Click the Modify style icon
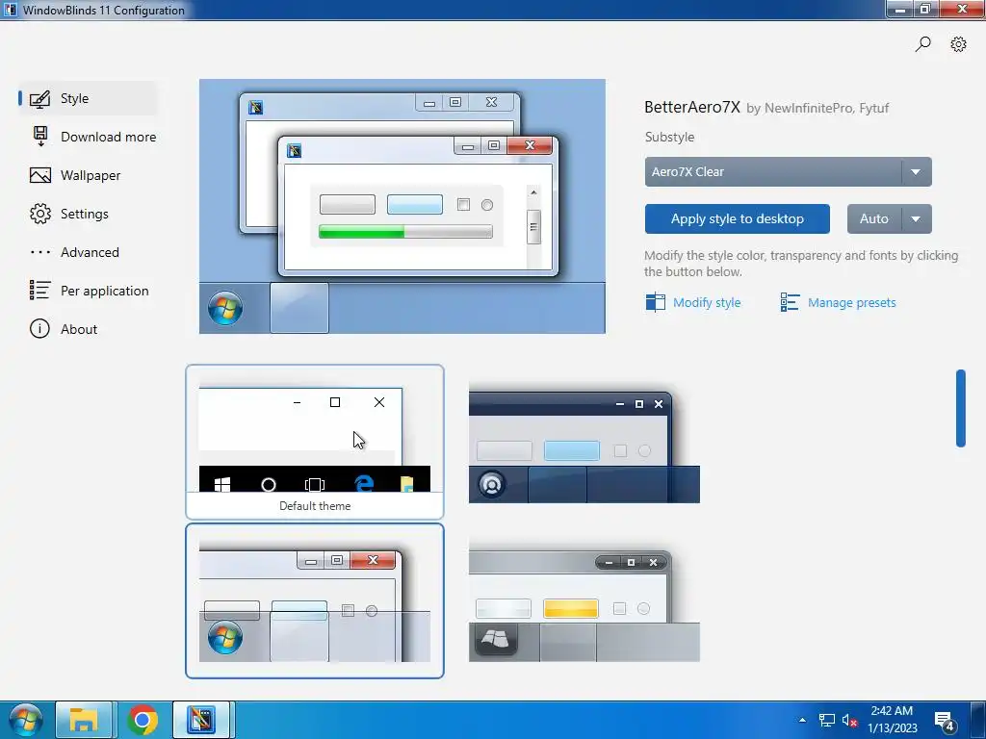This screenshot has height=739, width=986. click(655, 302)
